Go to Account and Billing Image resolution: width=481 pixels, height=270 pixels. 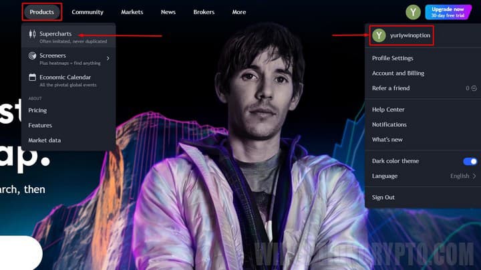tap(398, 73)
